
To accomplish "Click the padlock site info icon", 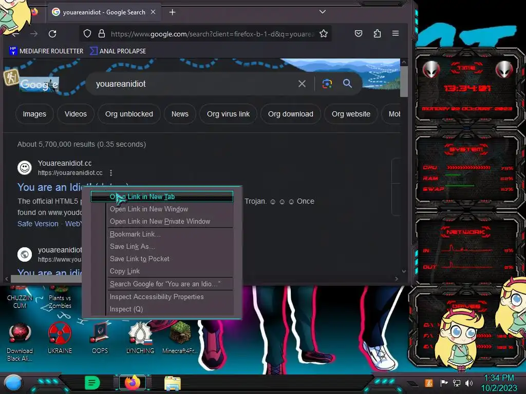I will click(x=102, y=33).
